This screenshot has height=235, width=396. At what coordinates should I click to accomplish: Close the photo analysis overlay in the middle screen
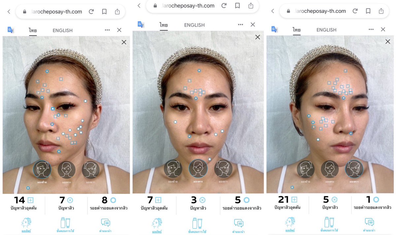tap(258, 37)
